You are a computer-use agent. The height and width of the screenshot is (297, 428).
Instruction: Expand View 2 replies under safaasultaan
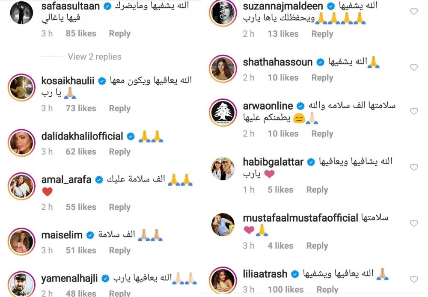pos(95,56)
